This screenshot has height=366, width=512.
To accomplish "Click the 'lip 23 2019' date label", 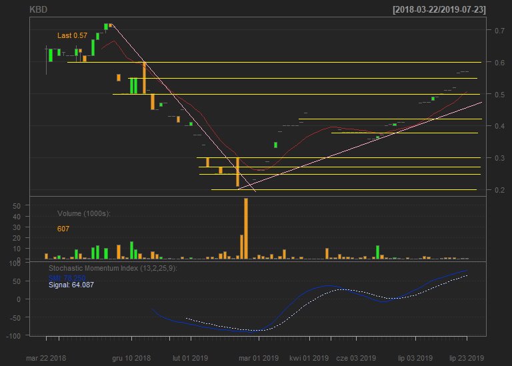I will [x=467, y=358].
